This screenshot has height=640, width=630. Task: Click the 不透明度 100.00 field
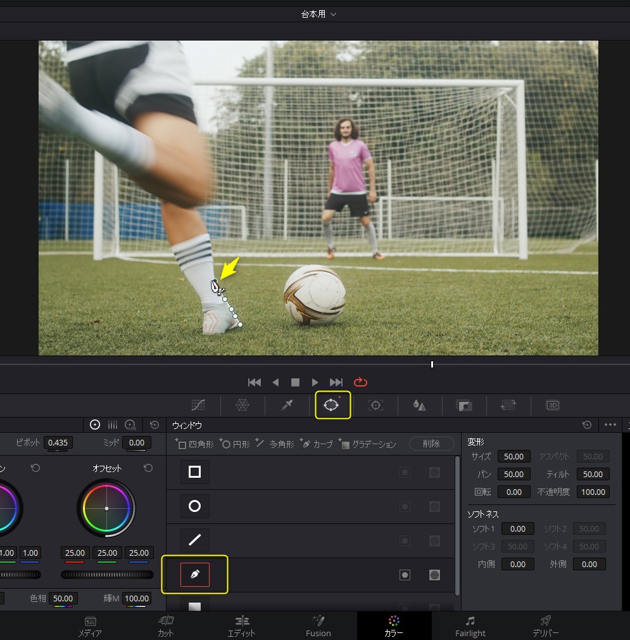(593, 492)
